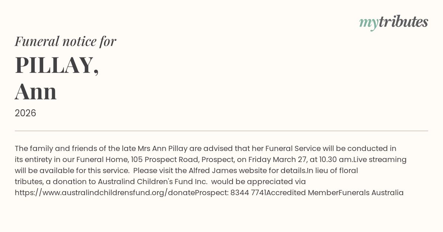
Task: Click the "In lieu of floral" phrase
Action: tap(332, 171)
